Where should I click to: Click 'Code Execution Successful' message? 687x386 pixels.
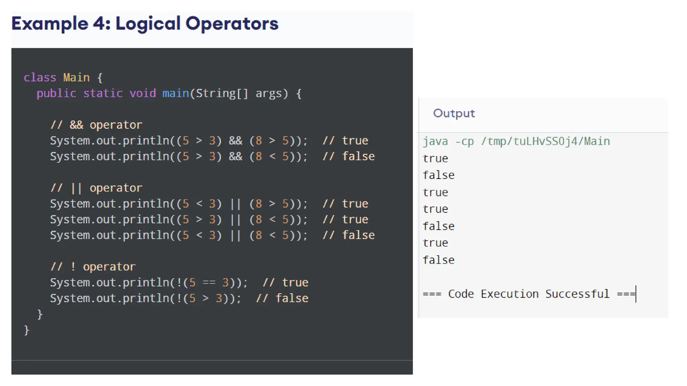pyautogui.click(x=529, y=294)
